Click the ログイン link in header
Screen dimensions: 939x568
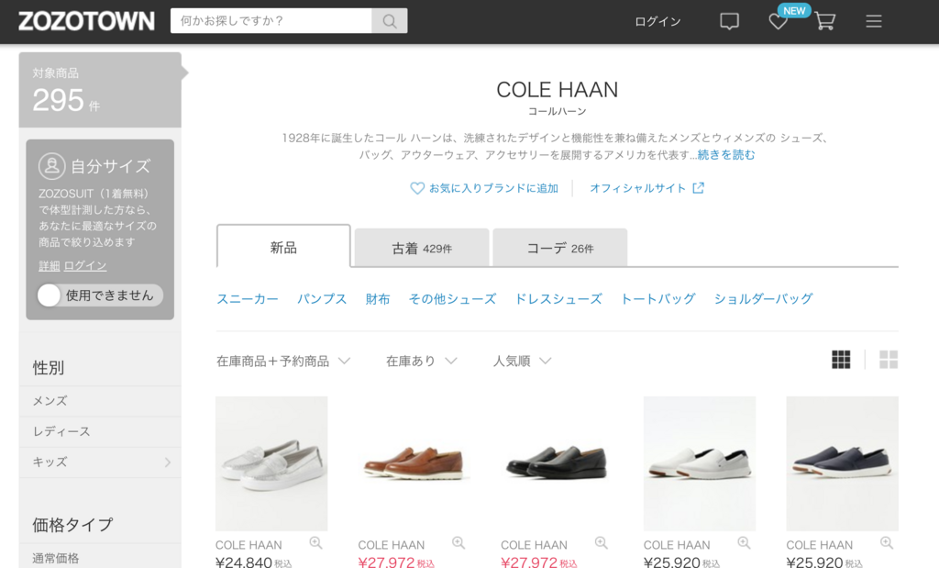click(x=657, y=22)
